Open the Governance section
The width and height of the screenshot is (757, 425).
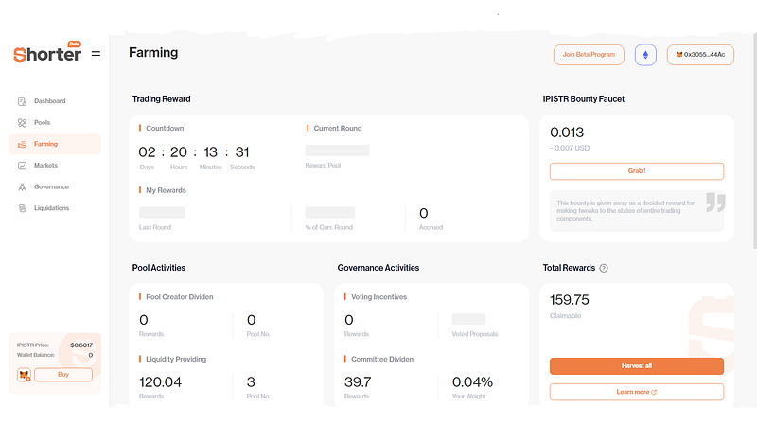[x=55, y=186]
